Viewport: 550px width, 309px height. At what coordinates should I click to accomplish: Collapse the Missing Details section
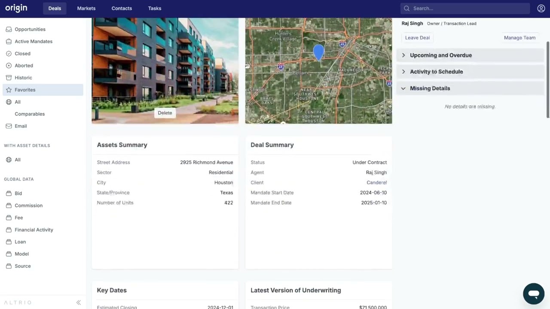coord(470,88)
